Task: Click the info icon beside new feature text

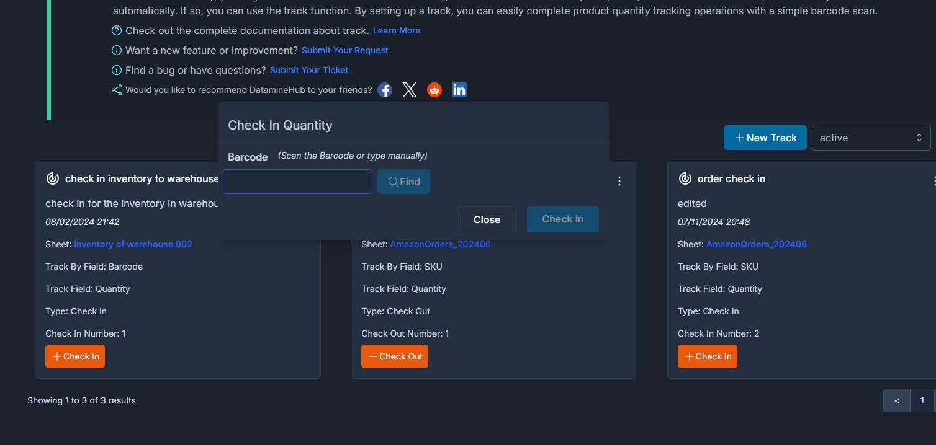Action: coord(117,50)
